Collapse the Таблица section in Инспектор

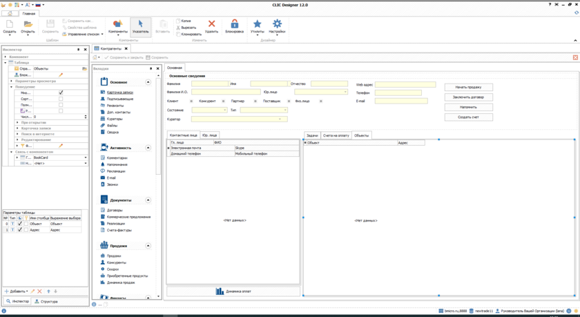coord(6,63)
